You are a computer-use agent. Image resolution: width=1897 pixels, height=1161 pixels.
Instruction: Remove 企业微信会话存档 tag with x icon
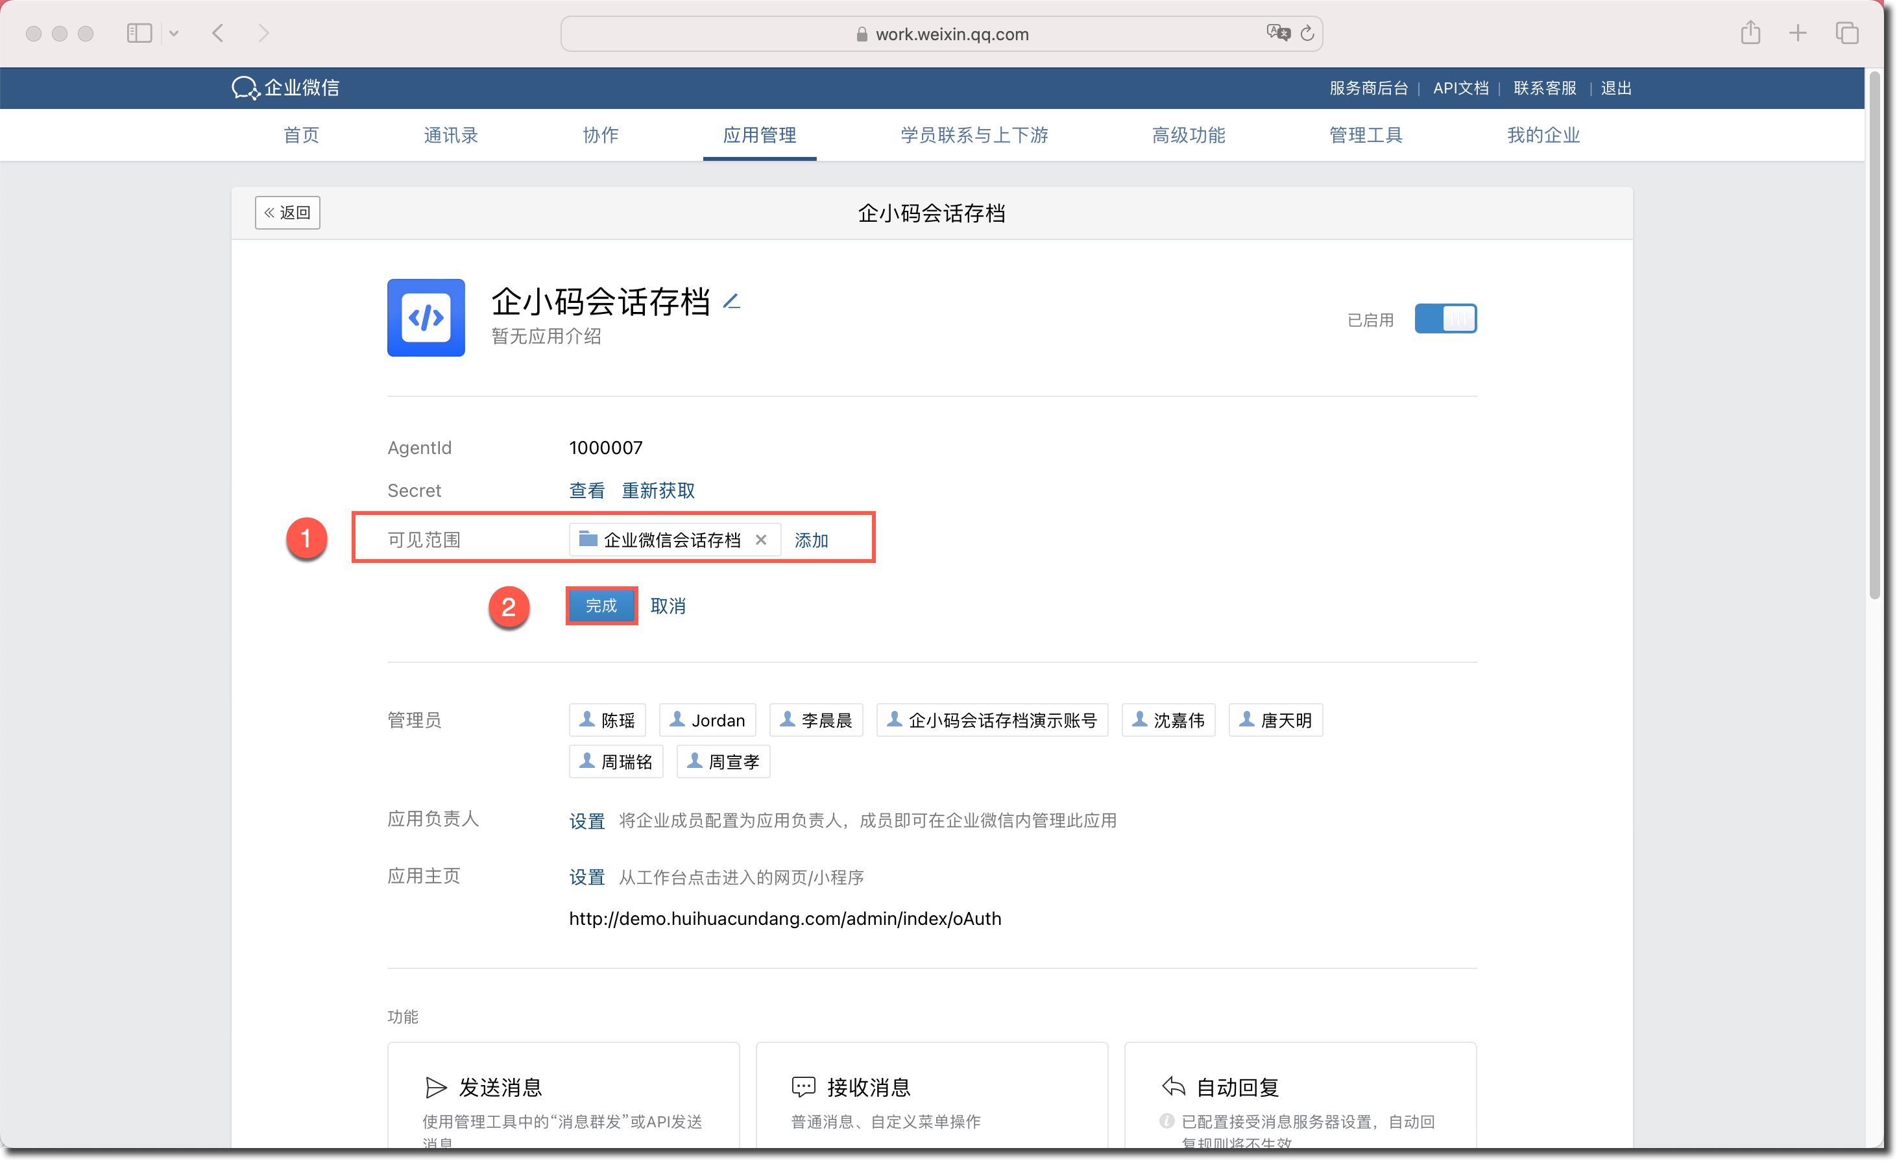coord(760,540)
